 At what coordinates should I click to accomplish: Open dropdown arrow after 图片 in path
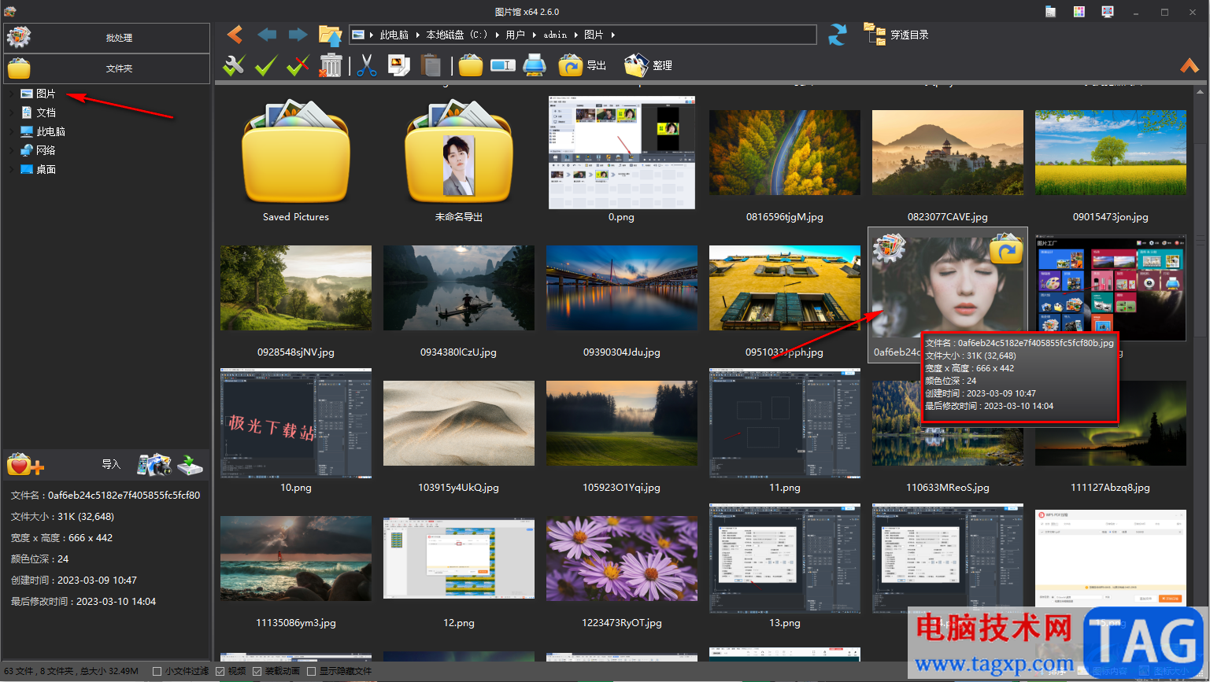(x=612, y=35)
